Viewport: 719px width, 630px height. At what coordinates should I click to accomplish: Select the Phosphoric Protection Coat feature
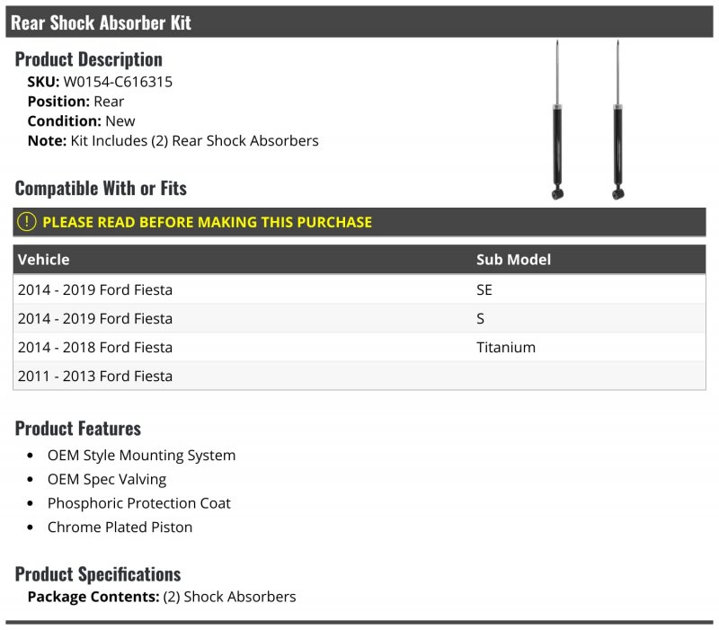click(x=139, y=503)
